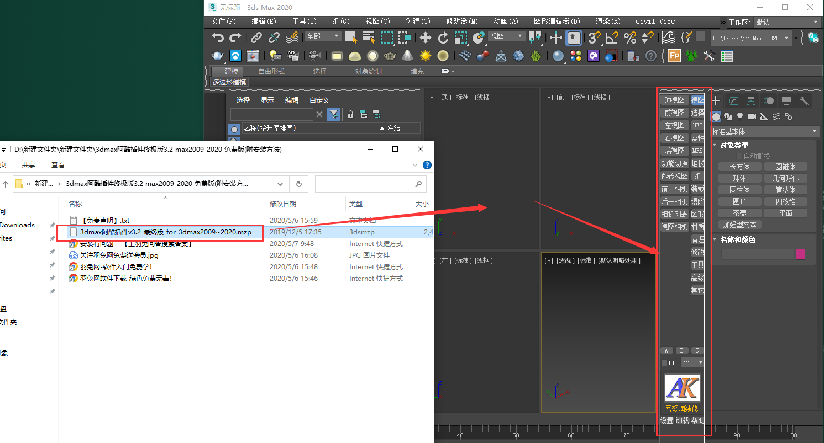Toggle the 3D Snaps button
Viewport: 824px width, 443px height.
(594, 38)
